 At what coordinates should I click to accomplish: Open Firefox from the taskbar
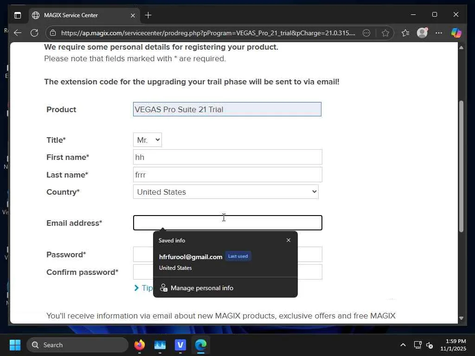[x=139, y=345]
